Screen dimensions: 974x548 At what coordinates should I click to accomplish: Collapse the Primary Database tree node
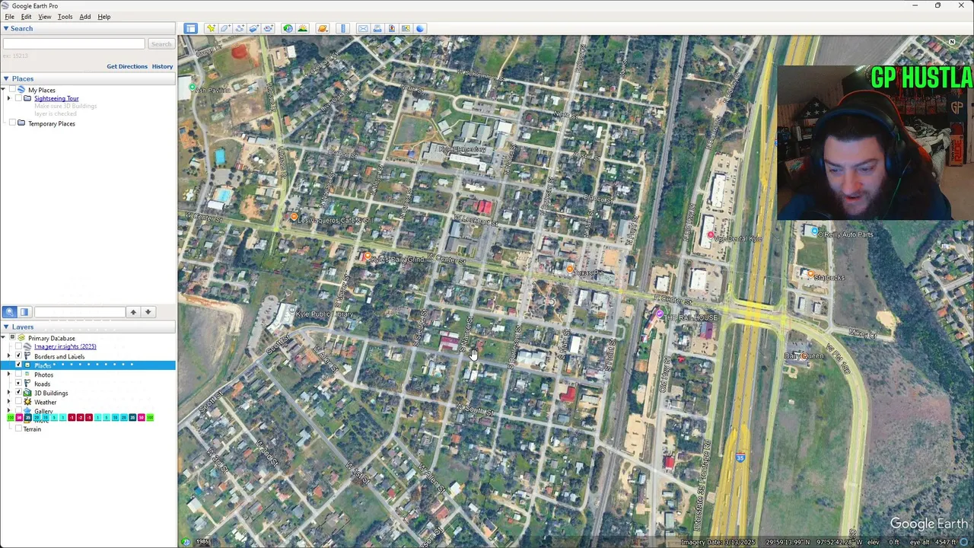click(4, 337)
